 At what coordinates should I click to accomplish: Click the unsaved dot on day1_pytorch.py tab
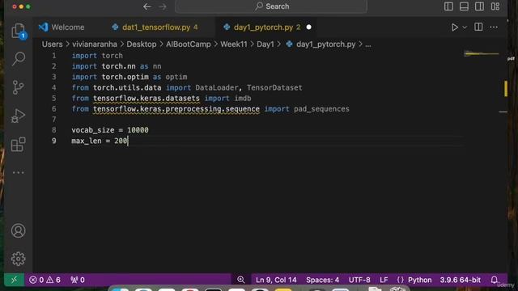tap(308, 27)
